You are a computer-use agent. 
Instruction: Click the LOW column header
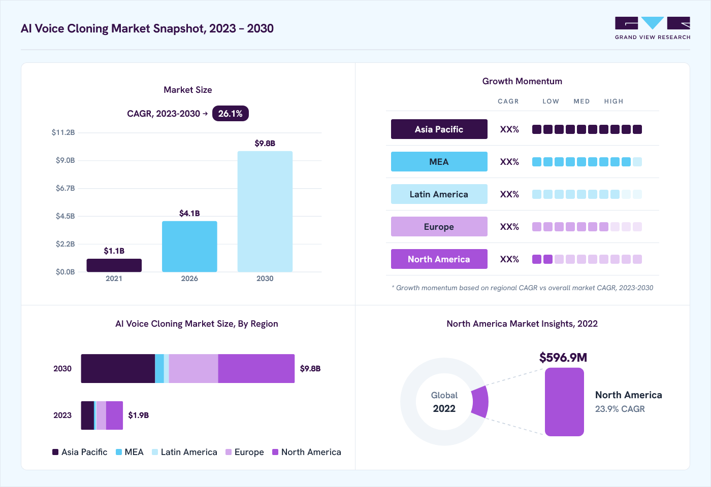(x=551, y=101)
